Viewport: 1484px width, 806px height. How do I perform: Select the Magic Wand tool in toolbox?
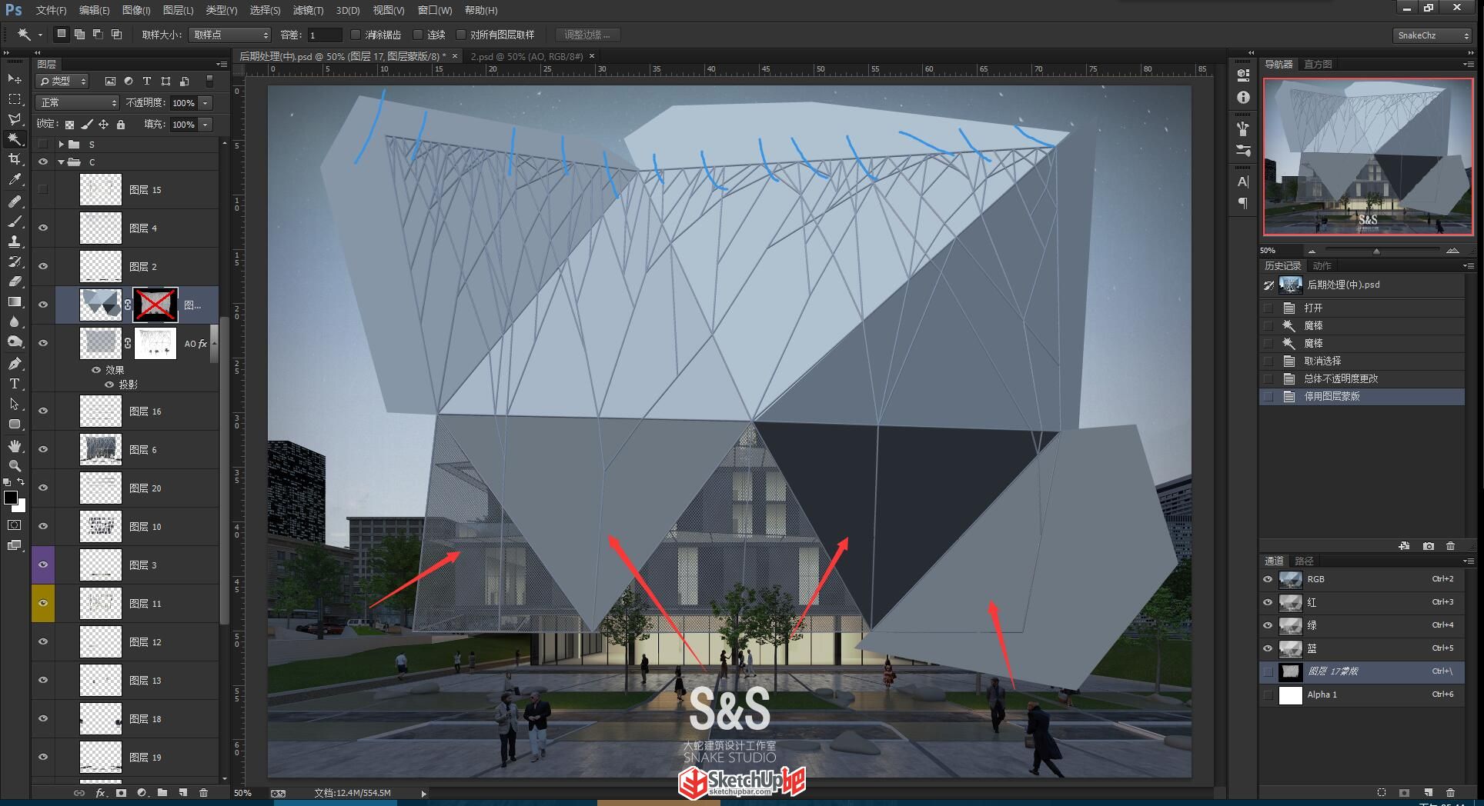pos(15,139)
